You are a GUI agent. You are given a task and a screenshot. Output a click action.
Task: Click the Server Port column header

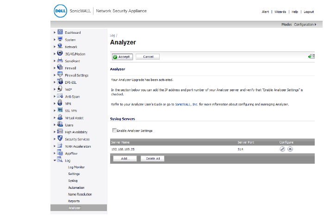(x=246, y=143)
